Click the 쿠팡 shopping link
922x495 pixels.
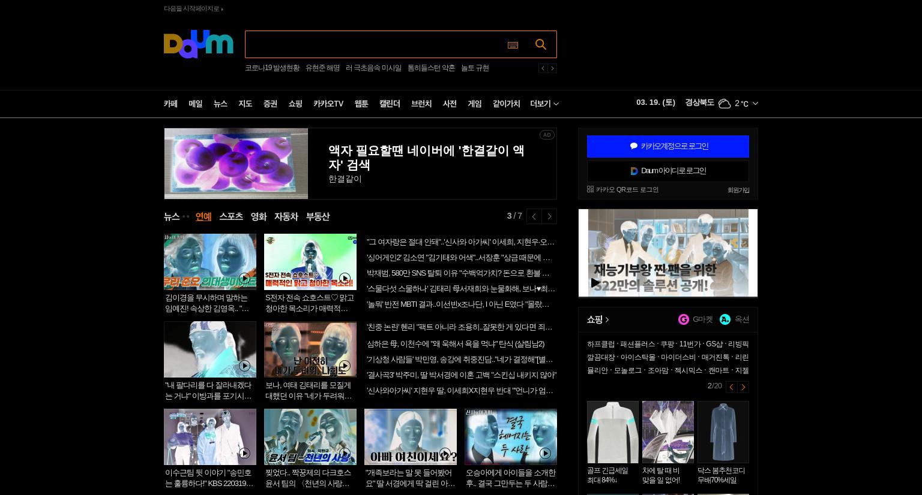[x=667, y=344]
